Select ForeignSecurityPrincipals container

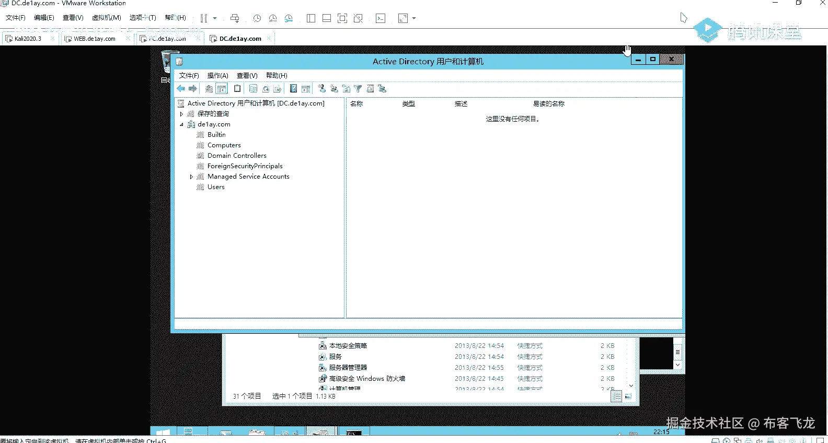tap(245, 166)
